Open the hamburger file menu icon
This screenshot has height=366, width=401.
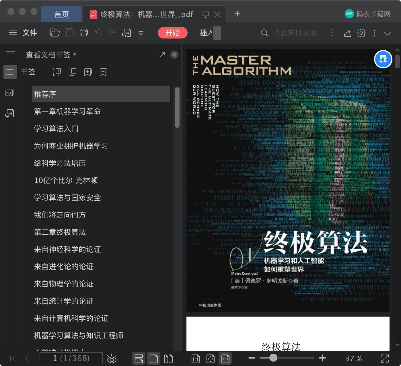(13, 33)
